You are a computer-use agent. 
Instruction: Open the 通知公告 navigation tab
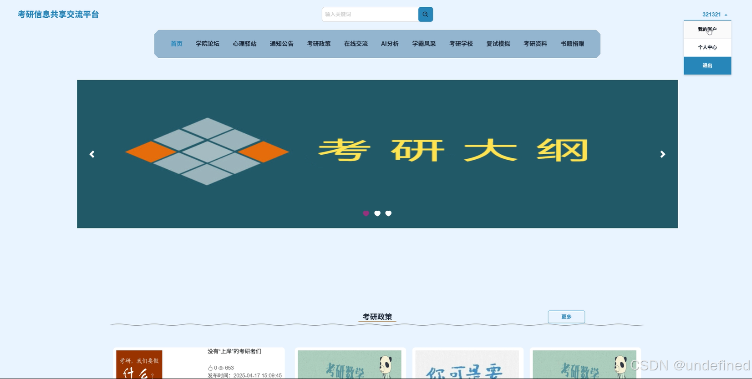282,44
